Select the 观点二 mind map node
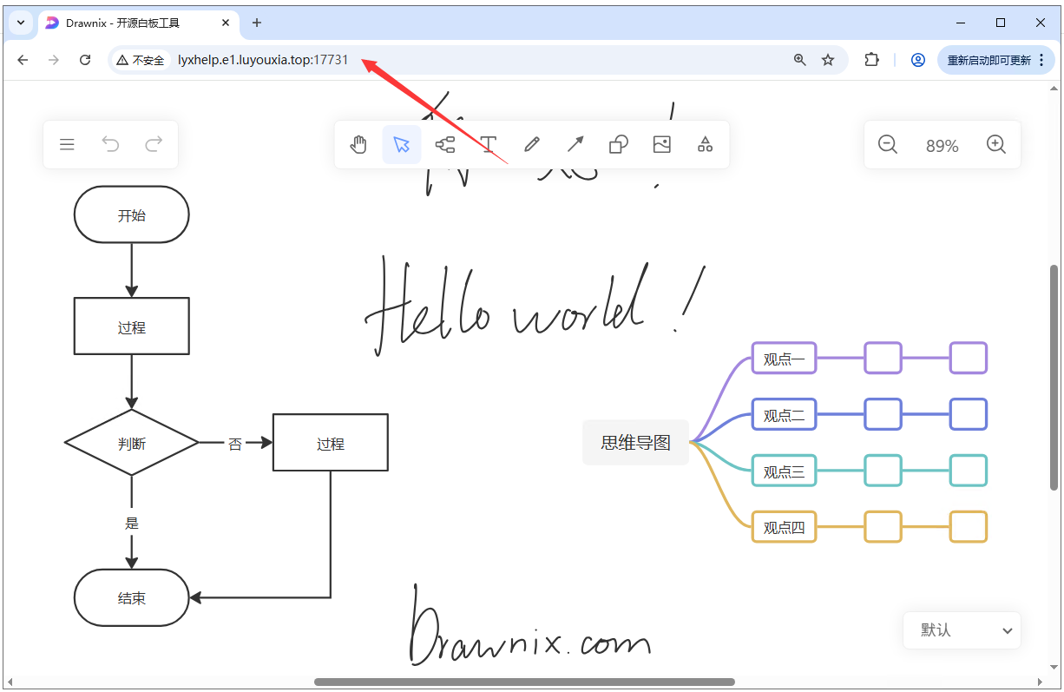1064x692 pixels. 785,415
